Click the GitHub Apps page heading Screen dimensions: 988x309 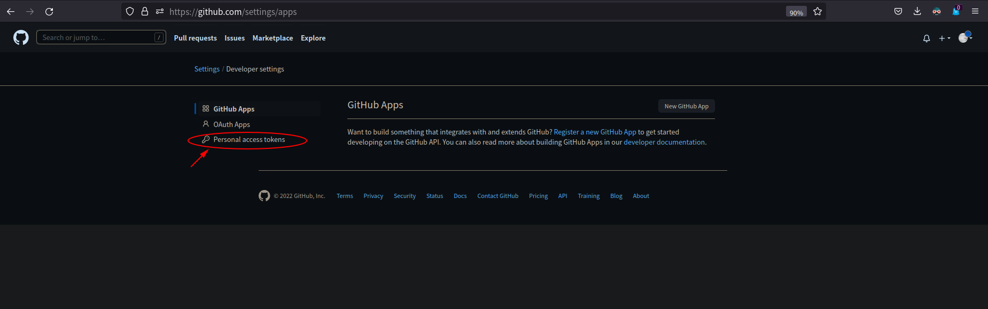tap(375, 105)
